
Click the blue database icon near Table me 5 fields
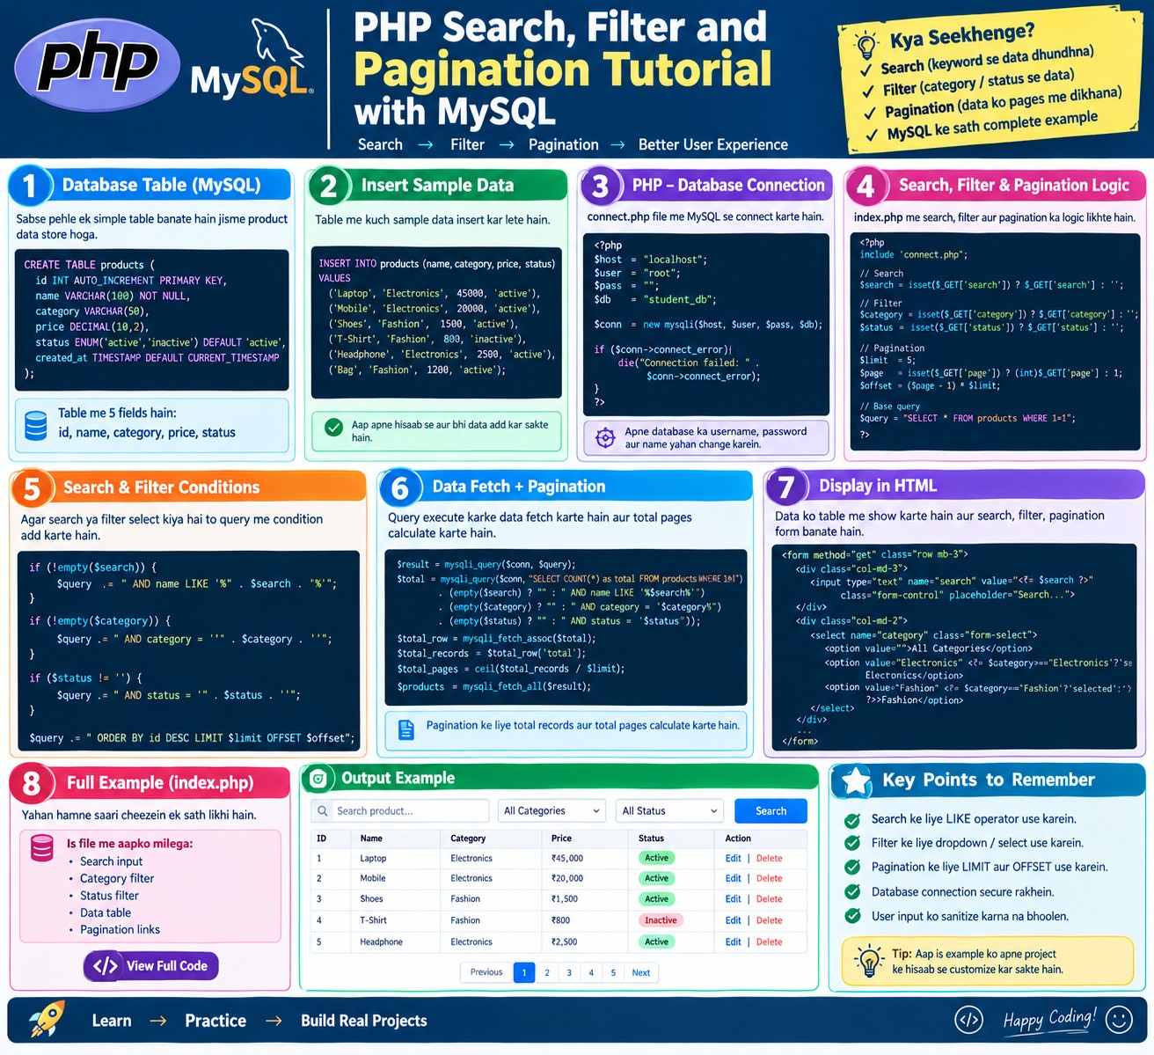click(36, 425)
